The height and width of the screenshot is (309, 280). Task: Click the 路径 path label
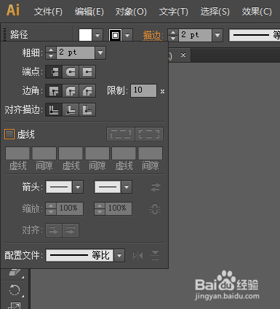click(19, 35)
